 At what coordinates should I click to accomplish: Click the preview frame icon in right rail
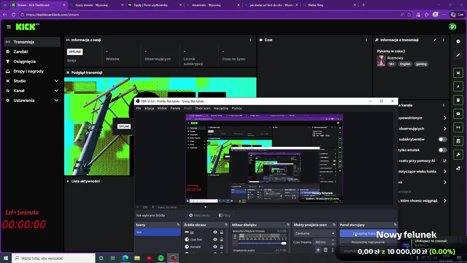[x=458, y=73]
